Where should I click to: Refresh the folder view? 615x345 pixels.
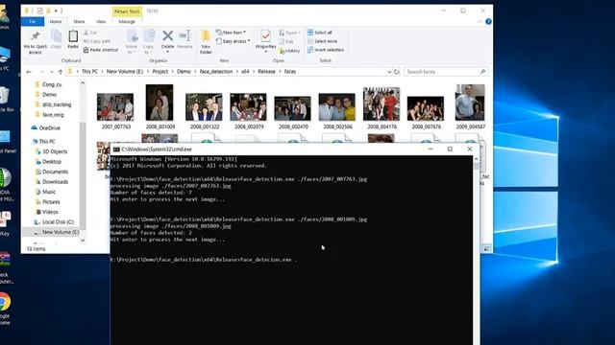click(397, 72)
